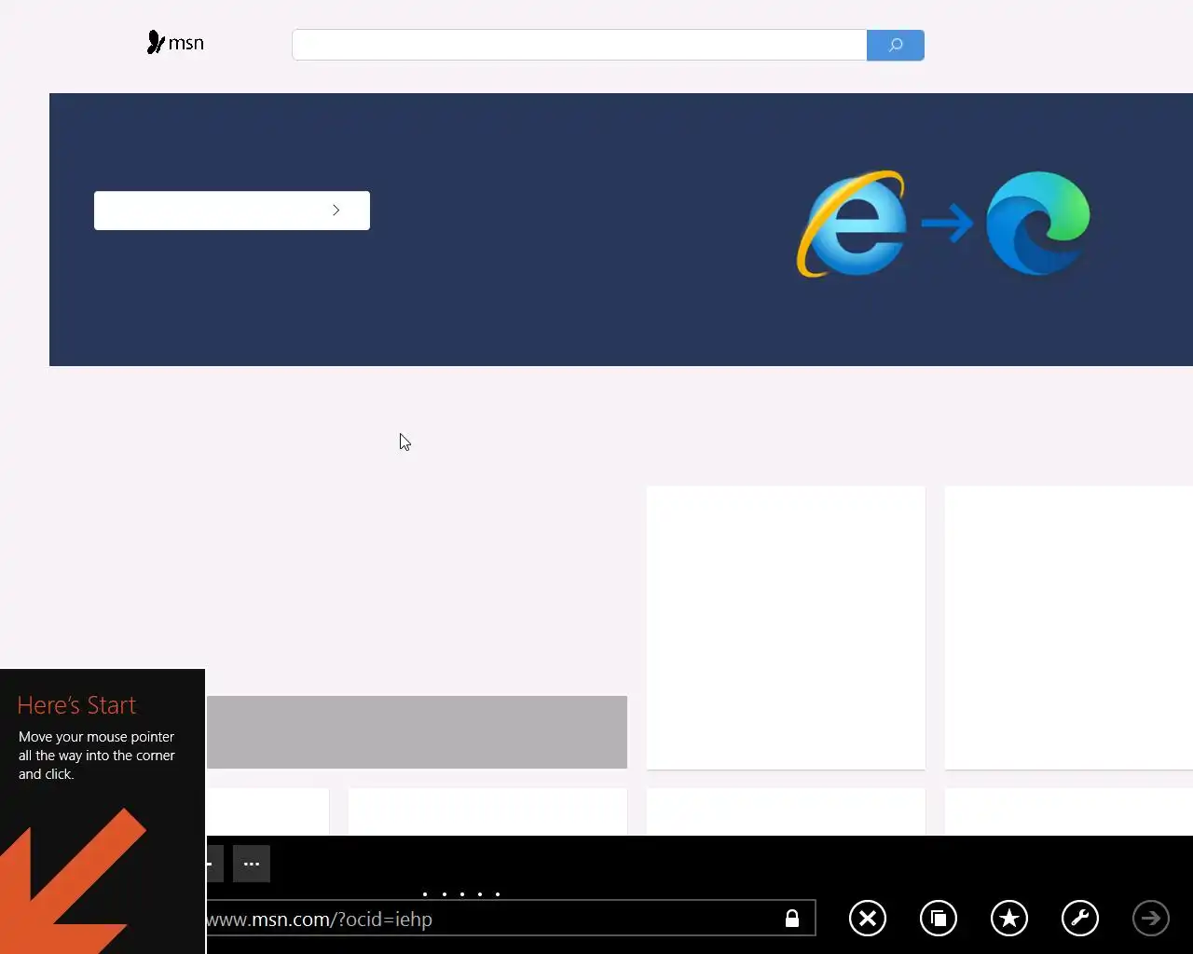The image size is (1193, 954).
Task: Click the blue search magnifier button
Action: coord(896,45)
